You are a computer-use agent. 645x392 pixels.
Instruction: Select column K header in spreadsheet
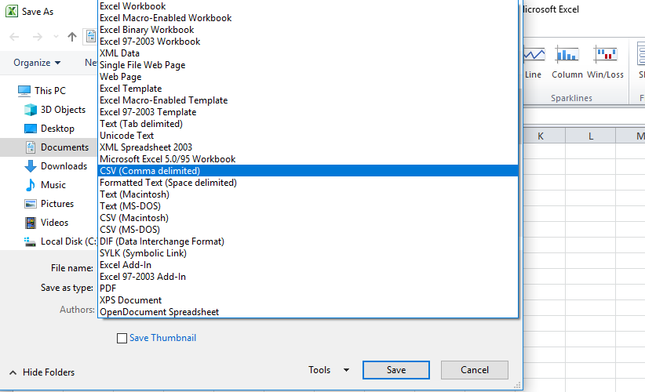[x=541, y=136]
